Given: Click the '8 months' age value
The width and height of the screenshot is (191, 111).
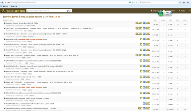Looking at the screenshot, I should pos(170,109).
